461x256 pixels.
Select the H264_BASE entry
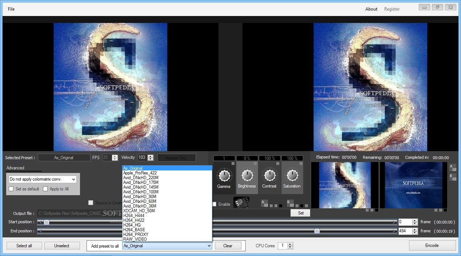tap(167, 230)
